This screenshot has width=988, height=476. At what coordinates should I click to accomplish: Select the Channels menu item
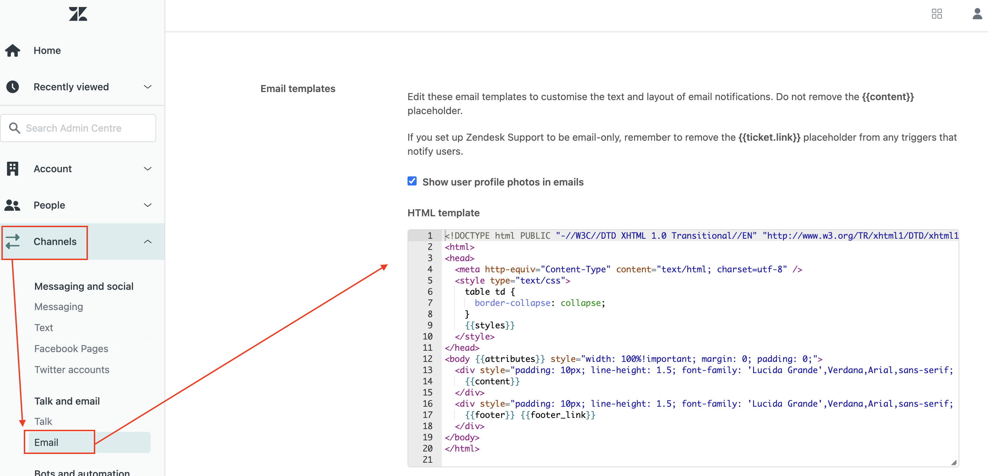55,241
